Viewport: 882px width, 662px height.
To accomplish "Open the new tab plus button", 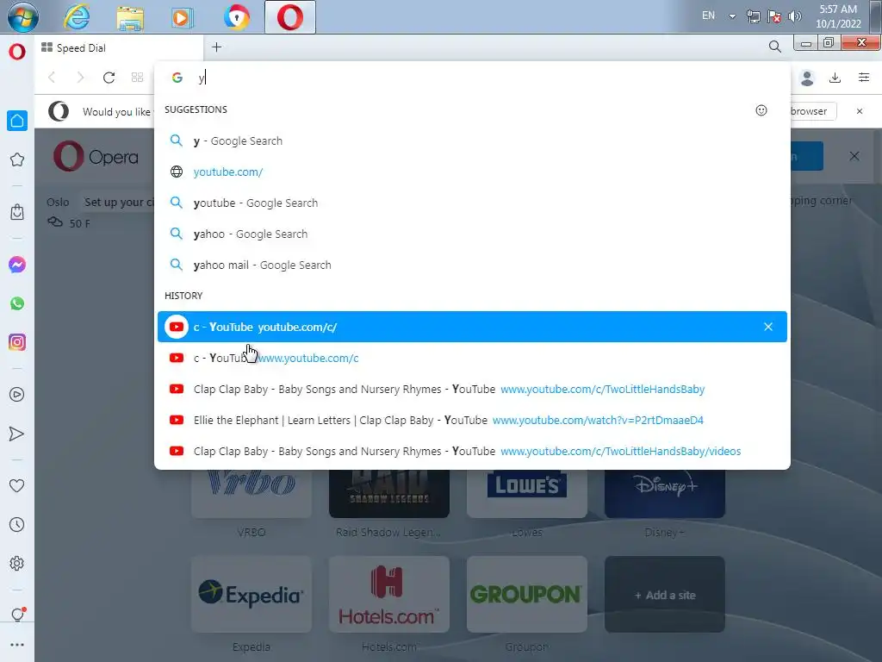I will click(216, 47).
